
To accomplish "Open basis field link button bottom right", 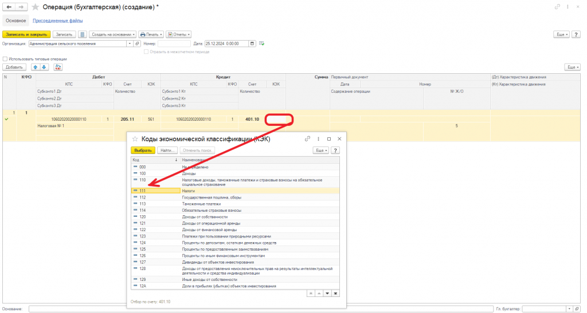I will tap(577, 309).
